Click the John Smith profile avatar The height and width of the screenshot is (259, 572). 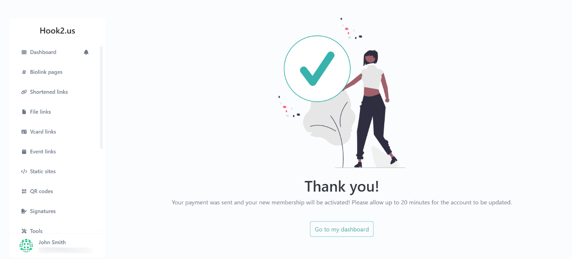click(x=26, y=245)
